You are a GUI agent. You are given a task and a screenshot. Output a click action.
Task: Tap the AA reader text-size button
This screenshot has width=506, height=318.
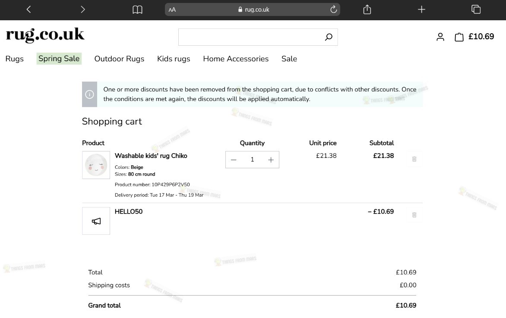tap(172, 9)
